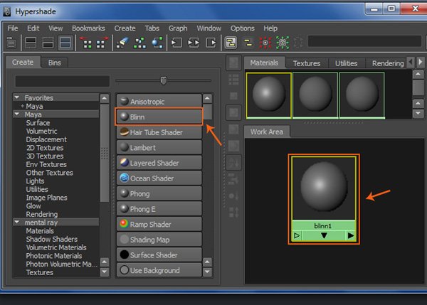Click the Hair Tube Shader swatch icon

(124, 132)
